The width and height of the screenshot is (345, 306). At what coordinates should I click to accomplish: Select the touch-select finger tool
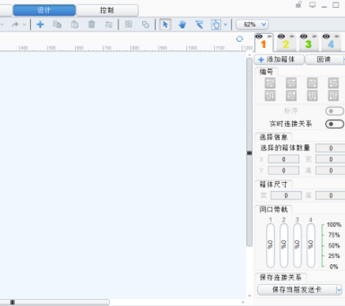(x=216, y=24)
